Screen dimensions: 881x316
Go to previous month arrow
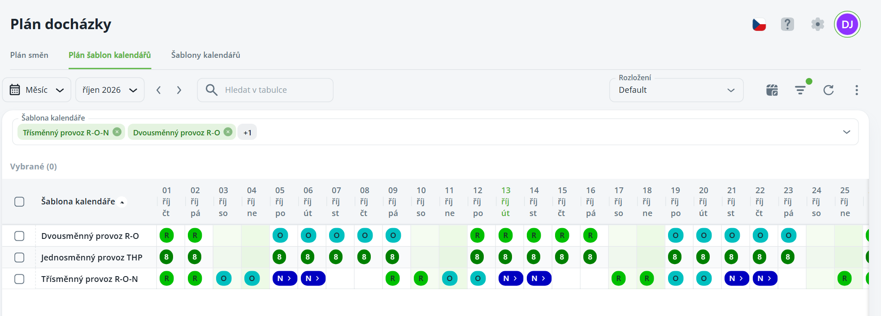tap(159, 90)
